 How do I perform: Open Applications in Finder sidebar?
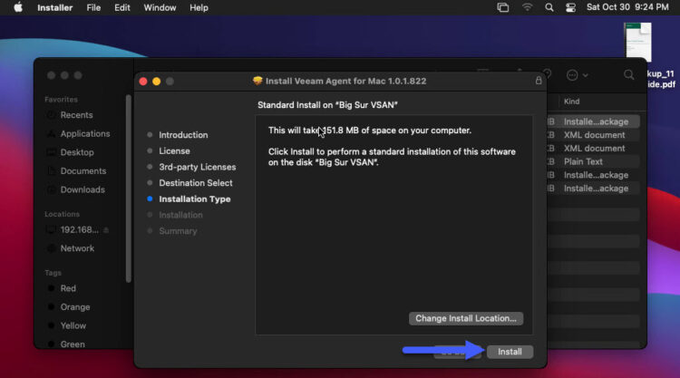tap(85, 133)
